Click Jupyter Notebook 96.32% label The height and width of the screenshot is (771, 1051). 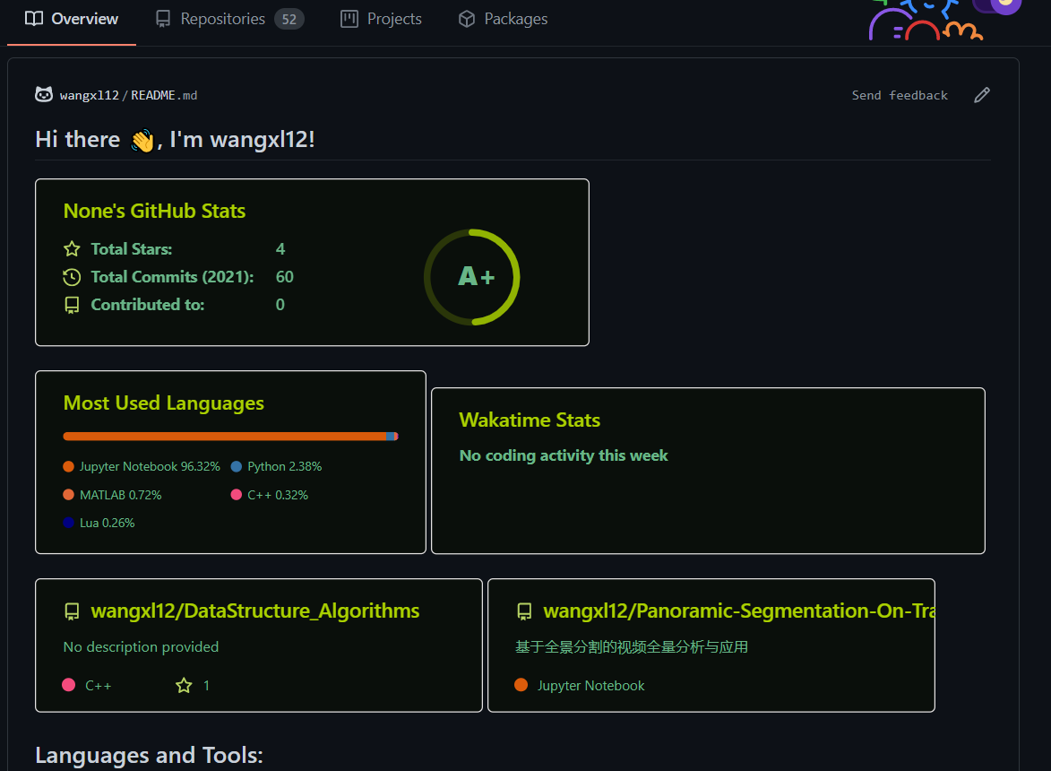click(x=150, y=466)
